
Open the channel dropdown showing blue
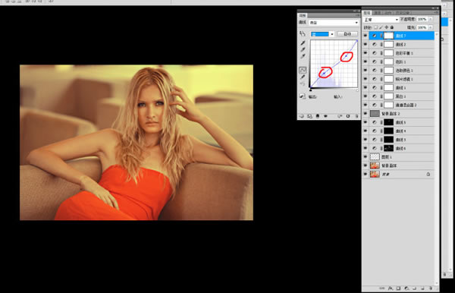click(x=322, y=34)
